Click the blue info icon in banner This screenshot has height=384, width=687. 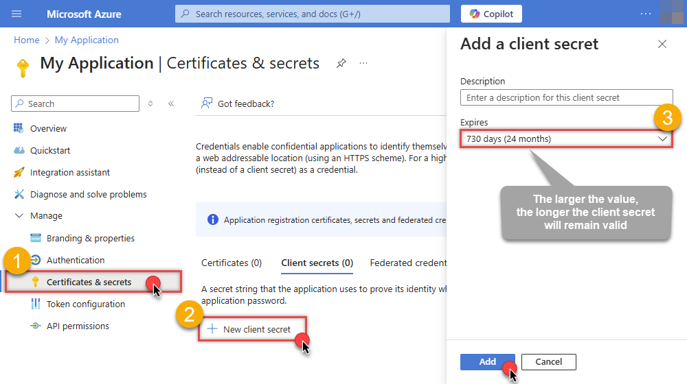click(x=212, y=219)
